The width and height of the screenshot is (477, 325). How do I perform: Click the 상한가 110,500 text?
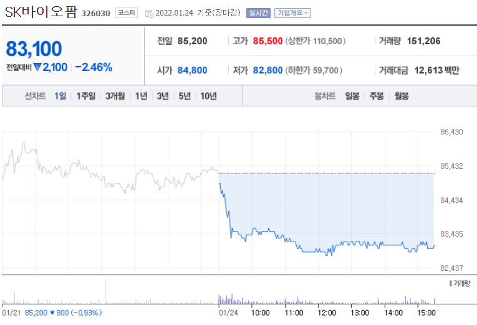(x=315, y=41)
